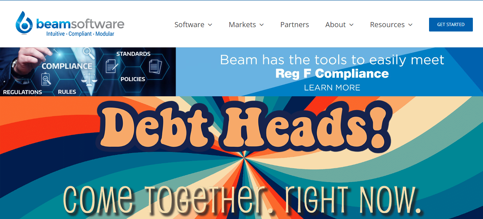
Task: Click LEARN MORE on Reg F banner
Action: tap(332, 88)
